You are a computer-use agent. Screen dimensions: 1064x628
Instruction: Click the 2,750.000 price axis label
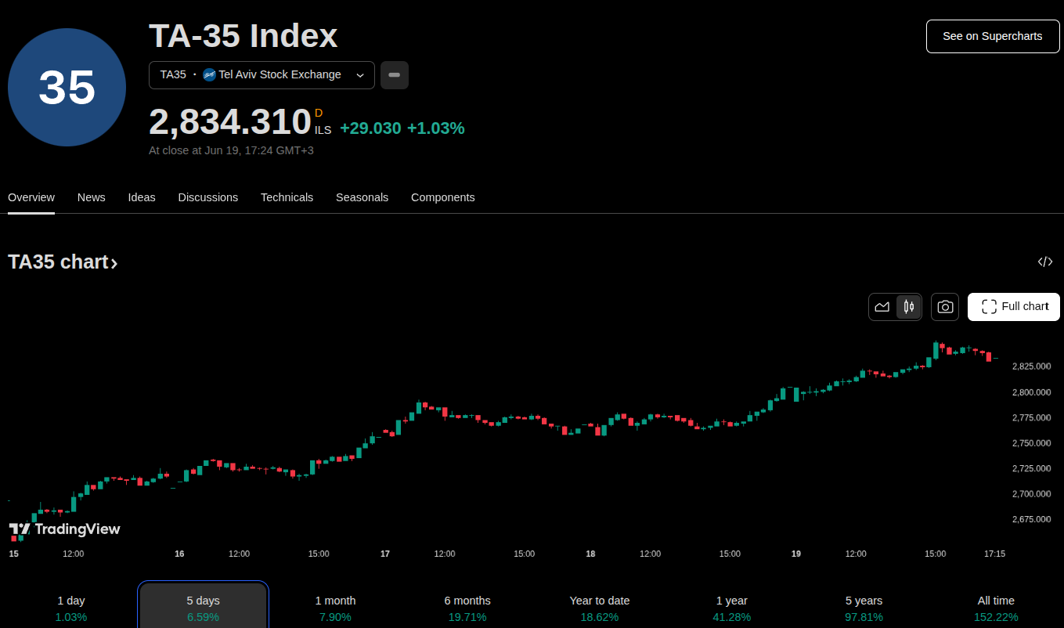point(1031,443)
